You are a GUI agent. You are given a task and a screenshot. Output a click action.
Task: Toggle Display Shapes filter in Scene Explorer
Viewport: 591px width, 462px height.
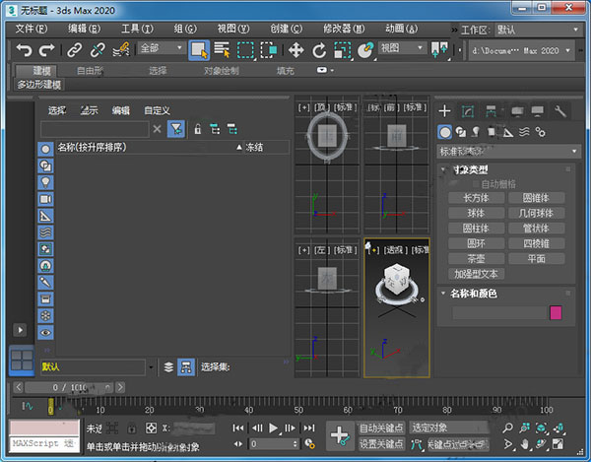(x=45, y=165)
